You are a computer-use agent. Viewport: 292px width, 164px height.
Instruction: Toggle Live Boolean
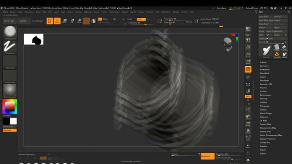point(38,21)
